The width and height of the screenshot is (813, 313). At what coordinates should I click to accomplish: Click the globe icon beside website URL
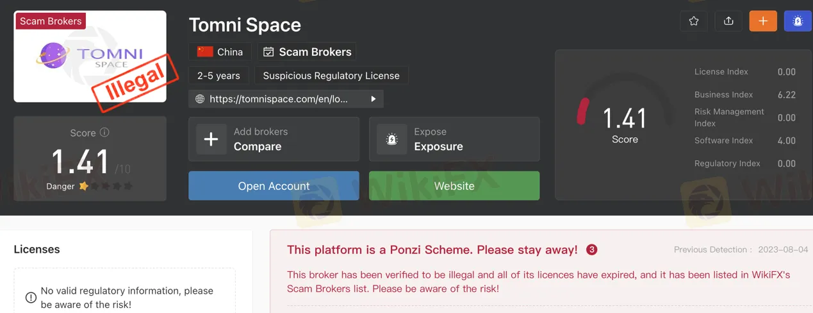[200, 99]
